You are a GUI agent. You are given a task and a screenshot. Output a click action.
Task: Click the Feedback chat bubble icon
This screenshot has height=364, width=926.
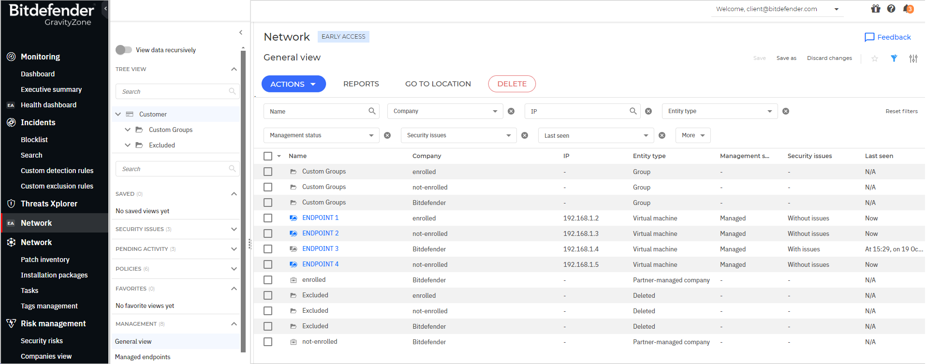[869, 37]
